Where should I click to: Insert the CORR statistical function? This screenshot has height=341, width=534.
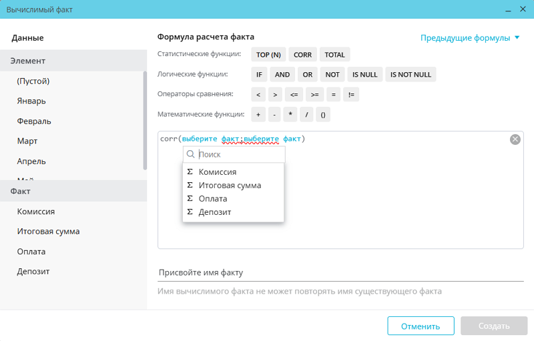(x=302, y=55)
